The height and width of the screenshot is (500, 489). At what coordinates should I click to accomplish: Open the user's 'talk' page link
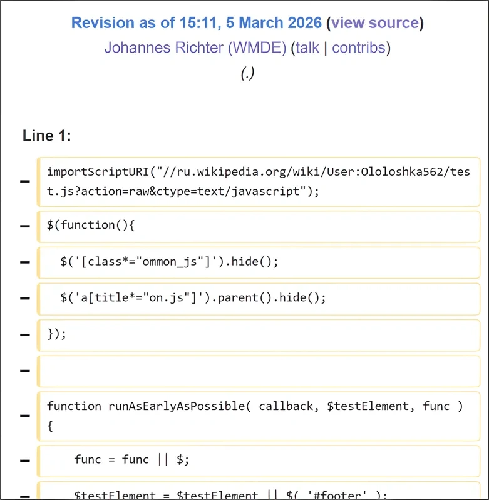(307, 47)
